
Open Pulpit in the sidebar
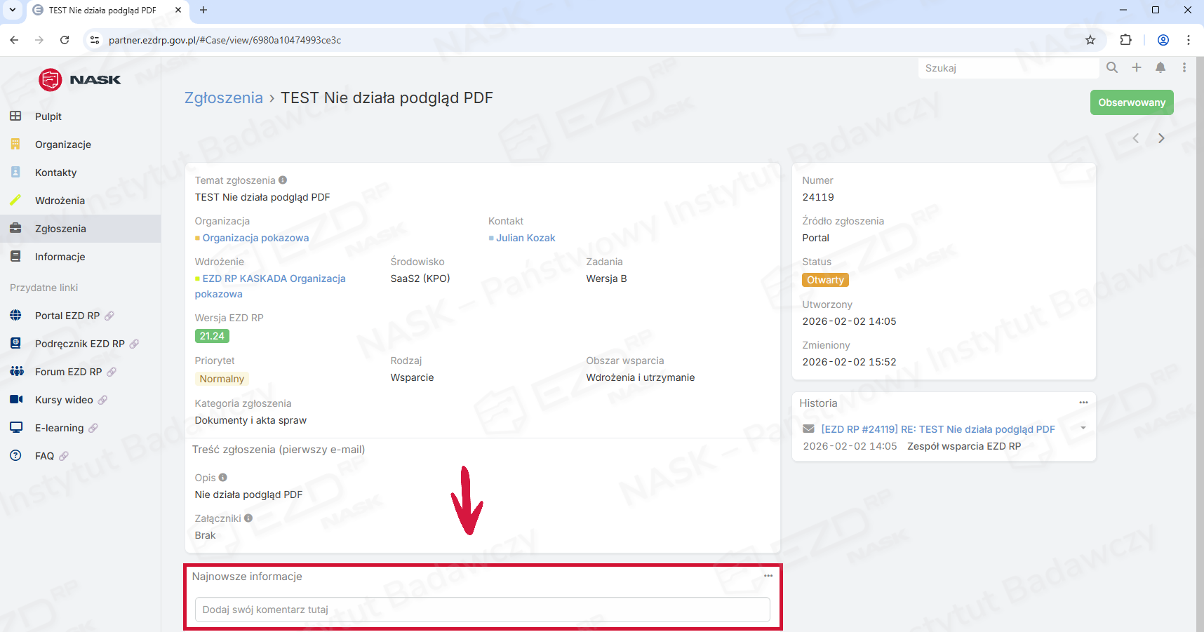(x=48, y=116)
